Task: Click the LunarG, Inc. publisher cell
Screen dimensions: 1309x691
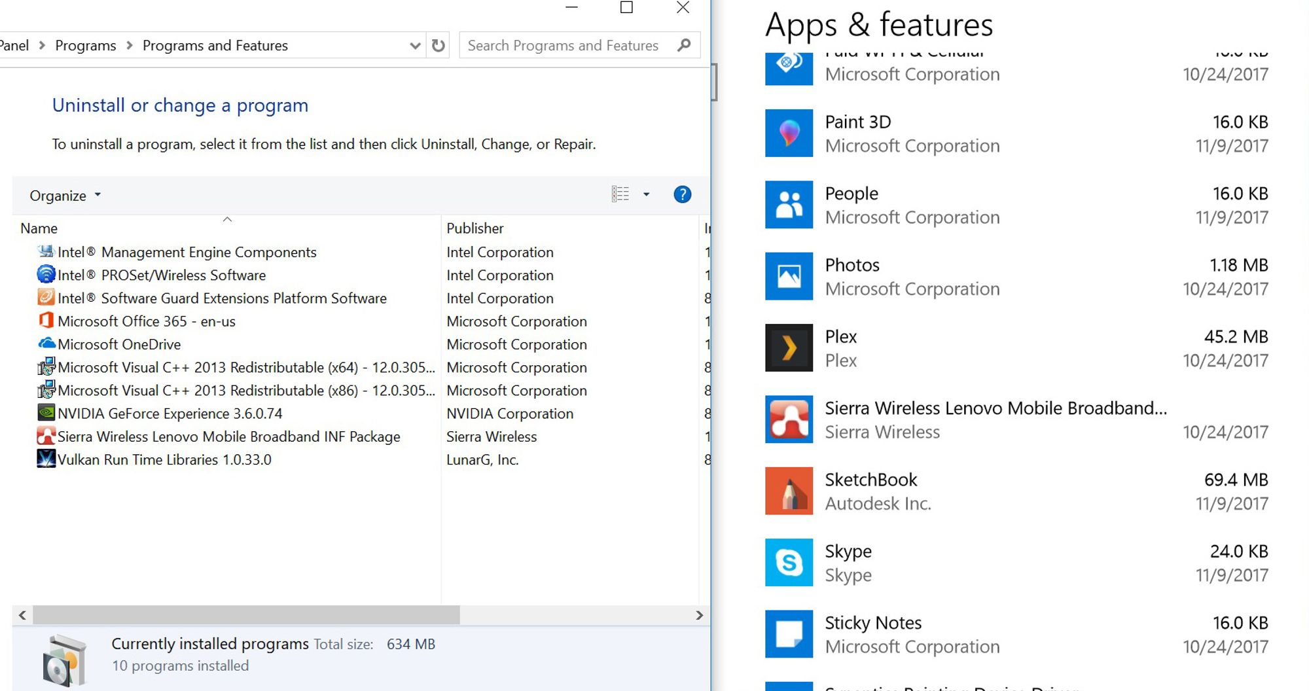Action: pos(482,459)
